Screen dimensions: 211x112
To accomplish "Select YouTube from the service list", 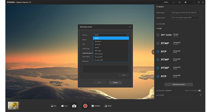I will click(111, 45).
